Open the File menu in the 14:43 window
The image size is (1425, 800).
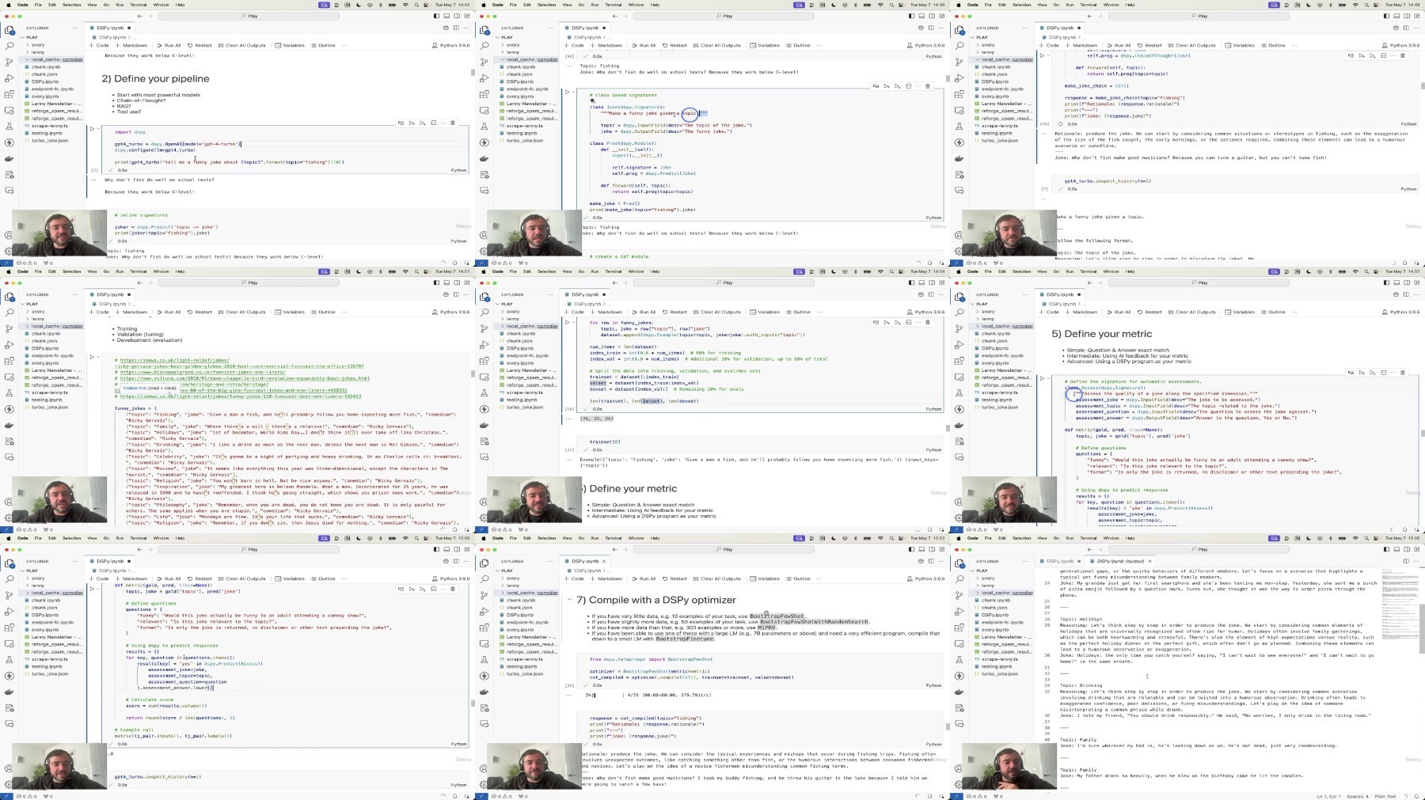pos(37,5)
